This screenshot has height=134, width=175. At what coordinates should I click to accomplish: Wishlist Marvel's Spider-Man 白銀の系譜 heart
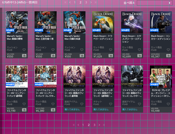(82, 50)
